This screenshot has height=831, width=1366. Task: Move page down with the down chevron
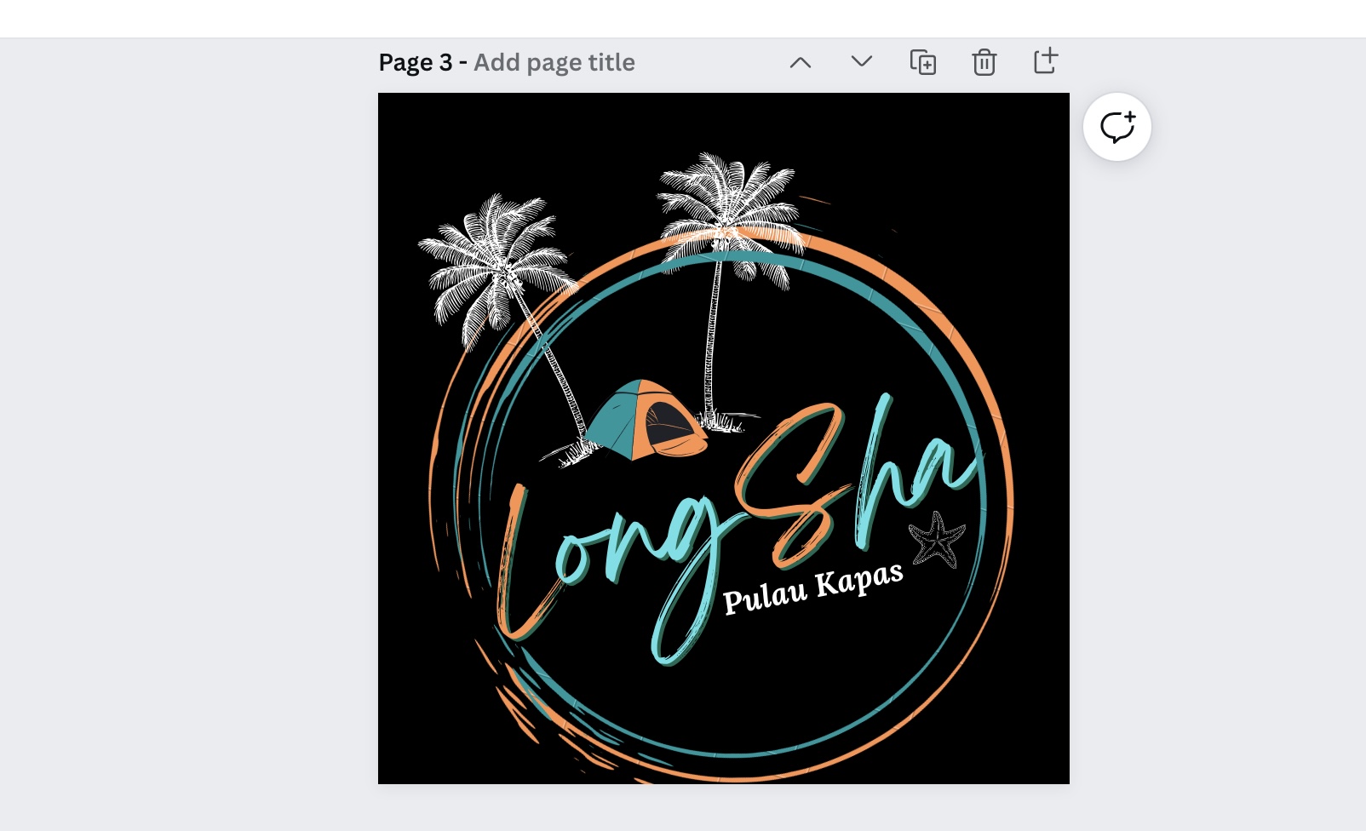[861, 62]
